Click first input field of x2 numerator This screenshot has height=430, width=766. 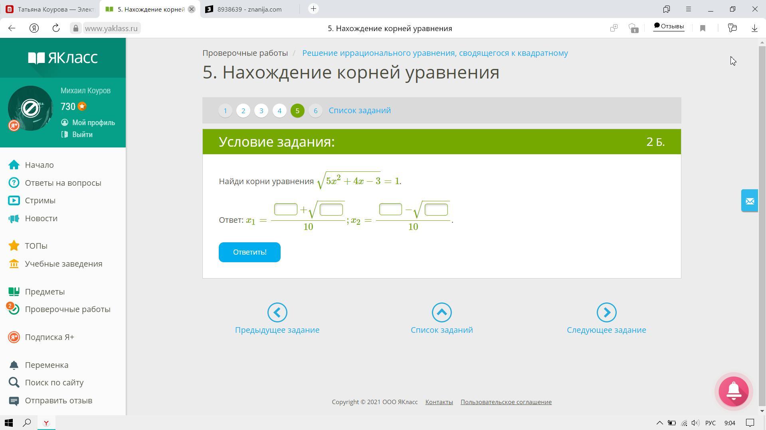[x=390, y=209]
